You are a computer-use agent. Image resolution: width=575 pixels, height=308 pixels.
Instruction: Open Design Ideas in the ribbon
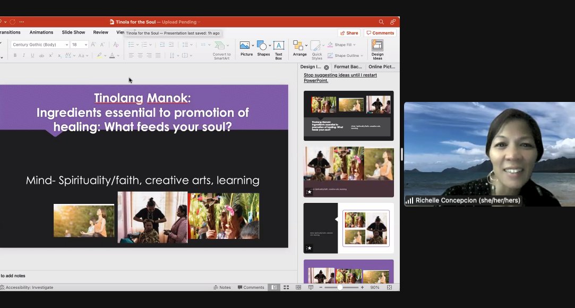click(x=377, y=50)
